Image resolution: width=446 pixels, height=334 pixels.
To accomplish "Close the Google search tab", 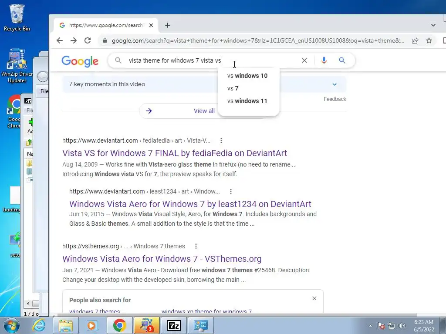I will point(151,25).
